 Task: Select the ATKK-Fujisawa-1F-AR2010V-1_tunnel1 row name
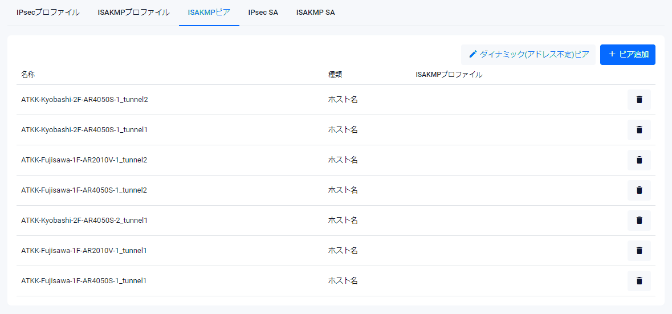pos(84,251)
